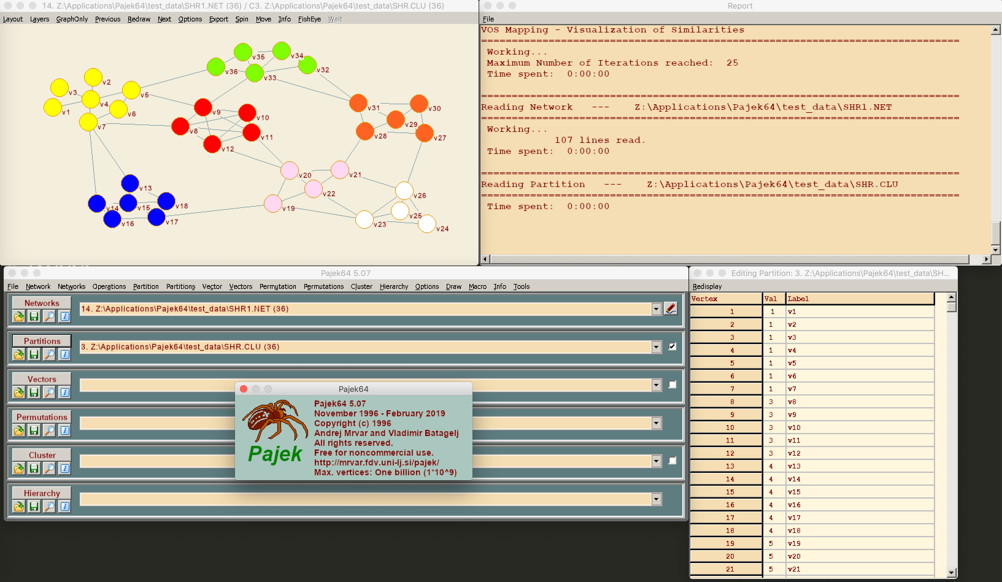The height and width of the screenshot is (582, 1002).
Task: Click the open-file icon under Networks
Action: point(19,316)
